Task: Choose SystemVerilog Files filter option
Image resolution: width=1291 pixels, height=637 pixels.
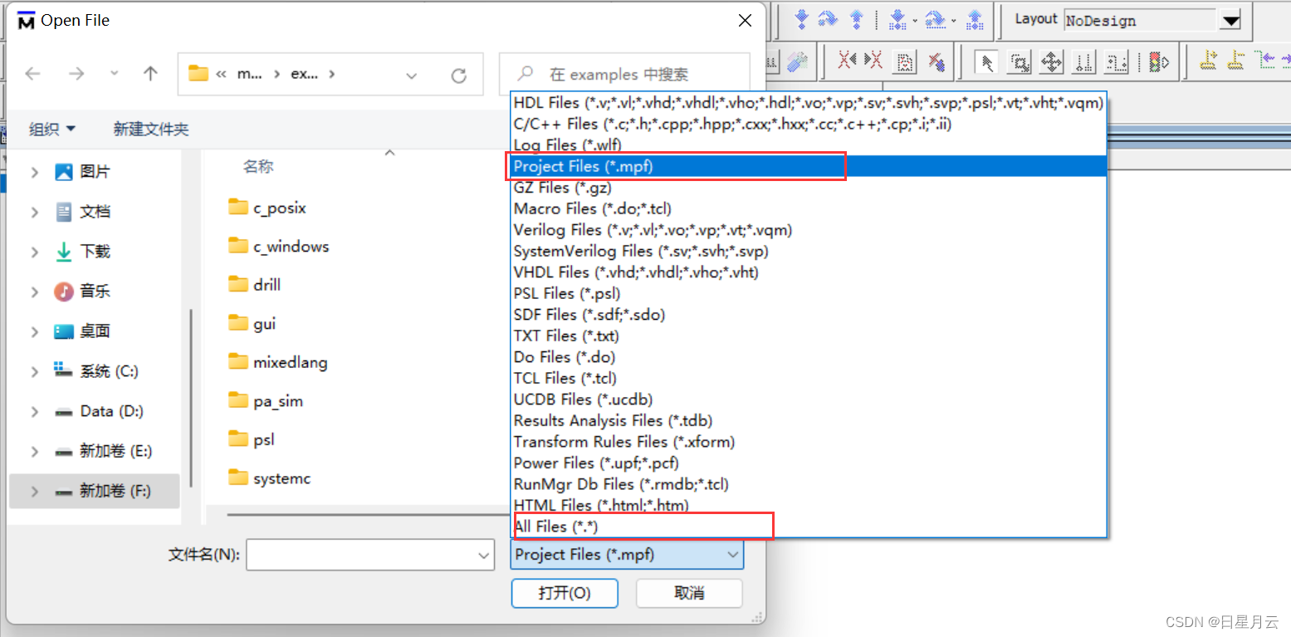Action: pos(808,251)
